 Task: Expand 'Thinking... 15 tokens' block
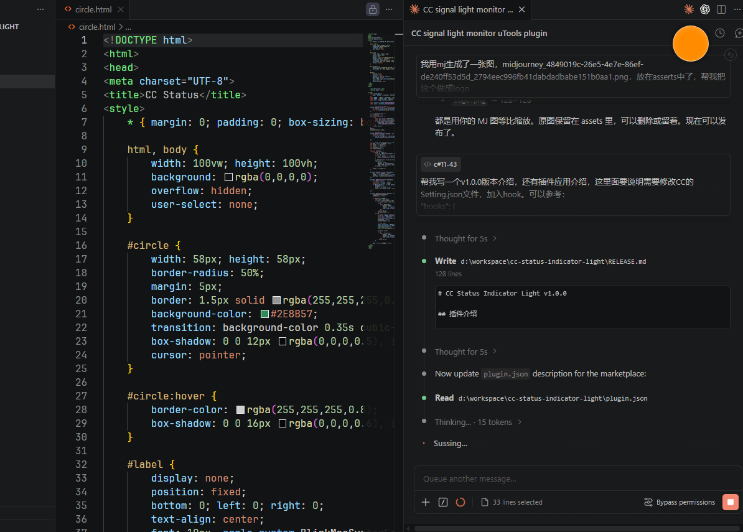point(478,422)
